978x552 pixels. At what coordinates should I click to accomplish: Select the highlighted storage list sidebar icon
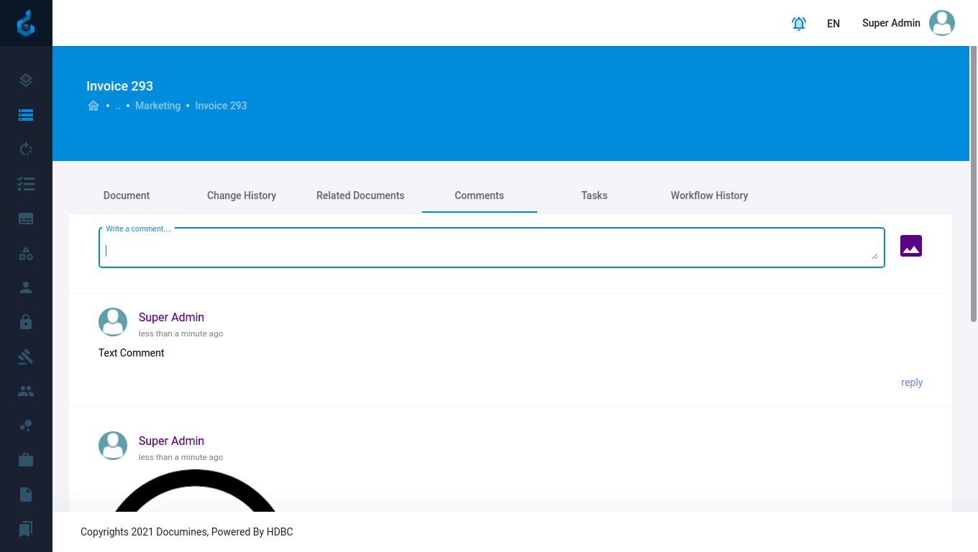point(26,115)
